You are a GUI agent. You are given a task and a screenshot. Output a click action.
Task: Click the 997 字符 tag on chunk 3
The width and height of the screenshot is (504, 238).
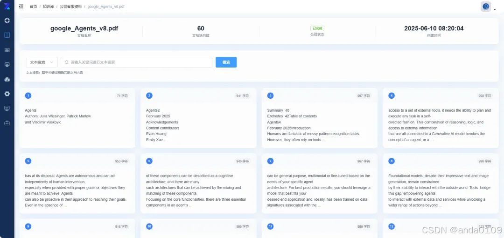pos(364,95)
